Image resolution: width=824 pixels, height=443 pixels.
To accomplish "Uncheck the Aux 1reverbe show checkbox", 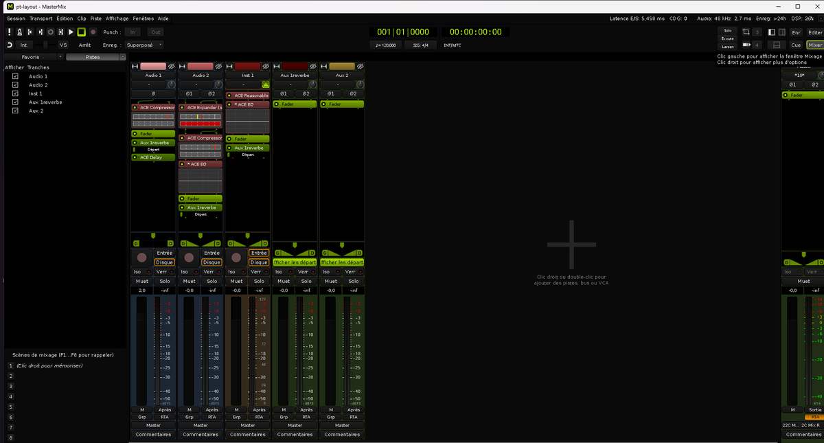I will 15,102.
